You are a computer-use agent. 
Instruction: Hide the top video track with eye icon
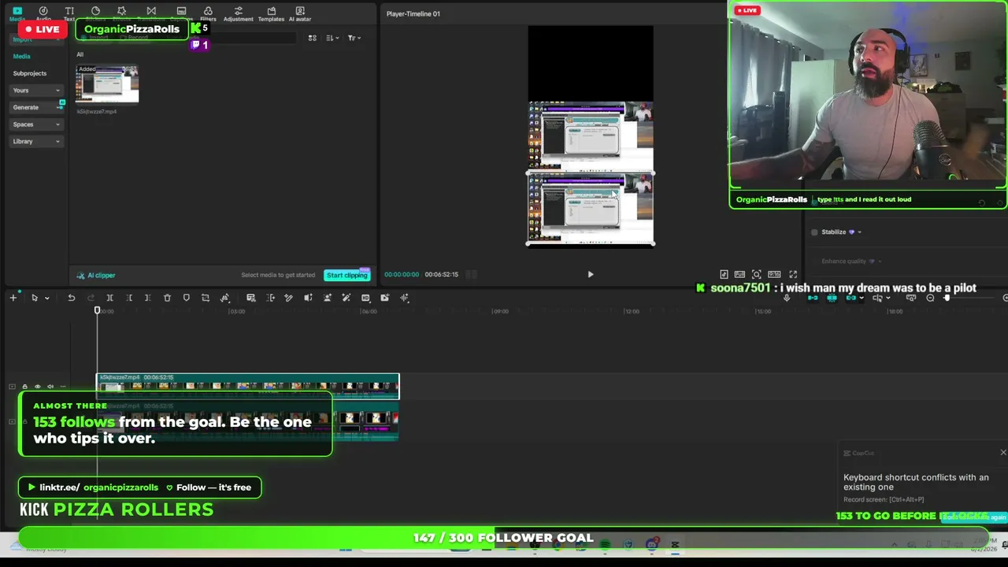(37, 387)
